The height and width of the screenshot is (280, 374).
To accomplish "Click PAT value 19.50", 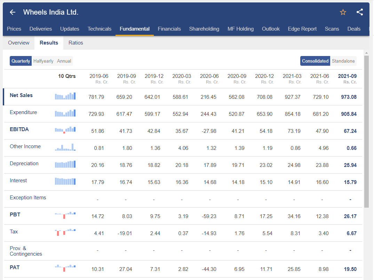I will [350, 269].
